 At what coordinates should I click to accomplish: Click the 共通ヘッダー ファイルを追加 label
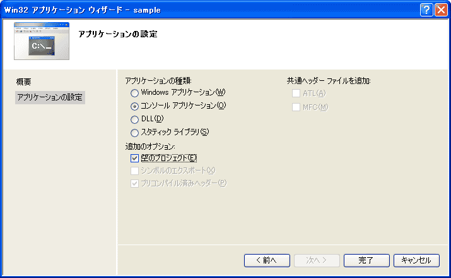pyautogui.click(x=329, y=81)
